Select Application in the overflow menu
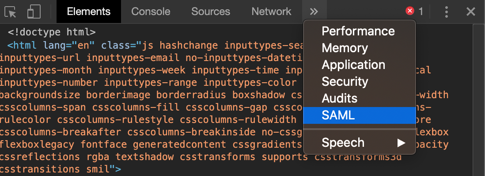This screenshot has width=485, height=176. coord(360,65)
